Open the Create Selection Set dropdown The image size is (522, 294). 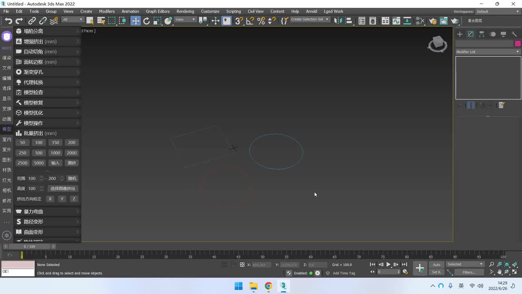click(310, 20)
